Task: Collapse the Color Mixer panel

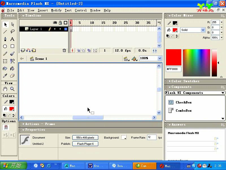Action: [169, 16]
